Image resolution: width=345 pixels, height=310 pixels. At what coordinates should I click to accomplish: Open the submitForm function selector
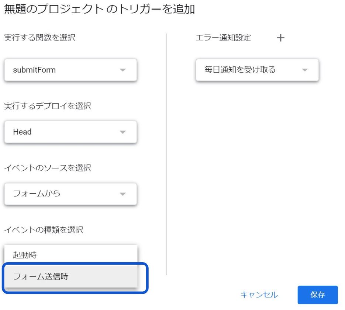pyautogui.click(x=70, y=70)
